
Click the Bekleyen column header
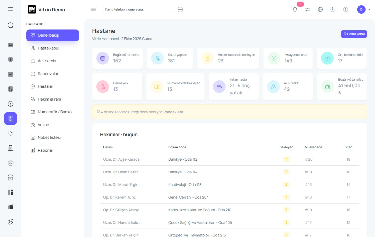286,147
